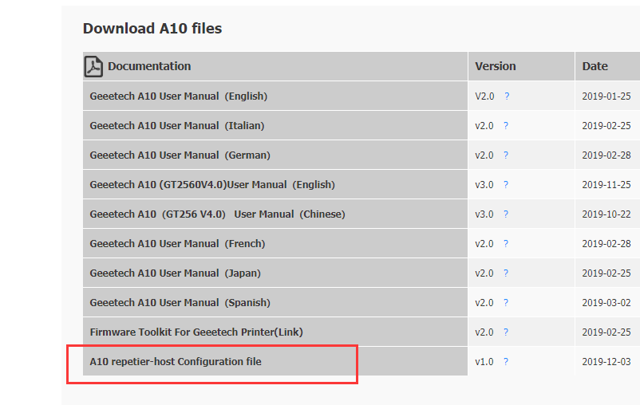Open Firmware Toolkit For Geeetech Printer link

click(196, 332)
